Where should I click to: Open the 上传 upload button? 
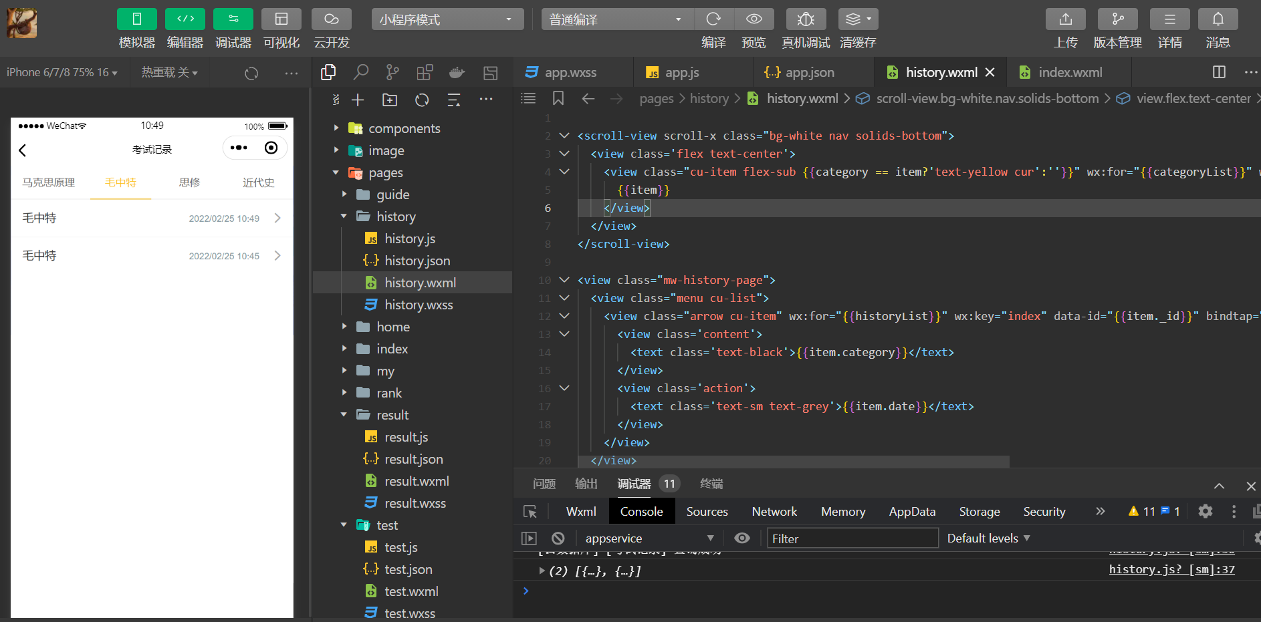click(1065, 19)
